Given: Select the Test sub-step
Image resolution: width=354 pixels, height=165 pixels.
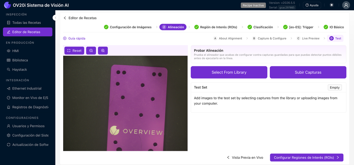Looking at the screenshot, I should point(335,38).
